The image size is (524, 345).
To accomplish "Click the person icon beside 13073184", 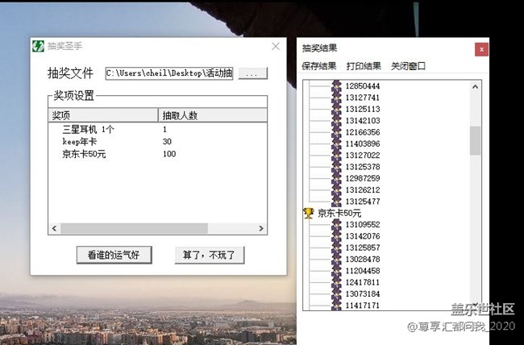I will pyautogui.click(x=336, y=294).
